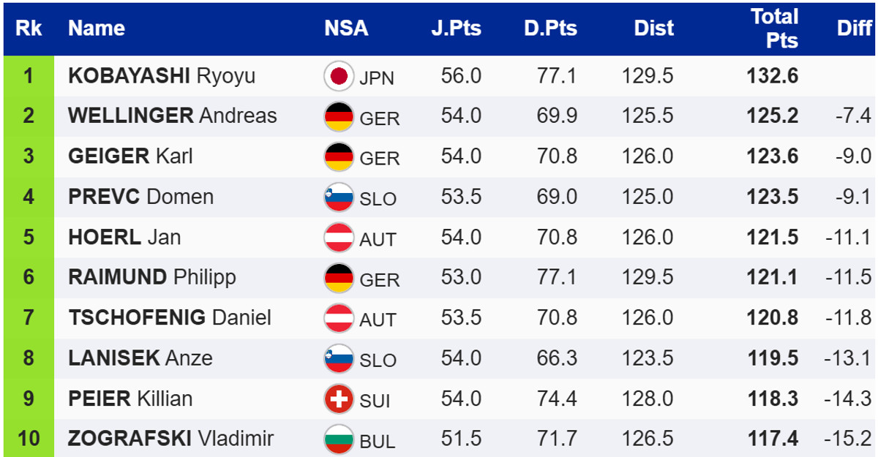Click Germany flag in RAIMUND row
Image resolution: width=878 pixels, height=457 pixels.
[x=339, y=278]
